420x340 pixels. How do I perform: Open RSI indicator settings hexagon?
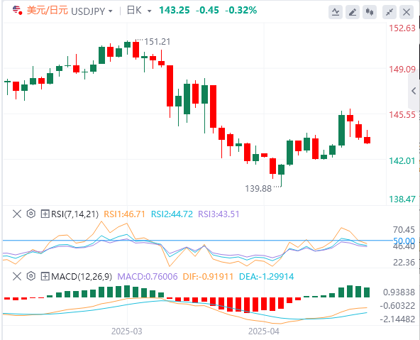(x=31, y=214)
